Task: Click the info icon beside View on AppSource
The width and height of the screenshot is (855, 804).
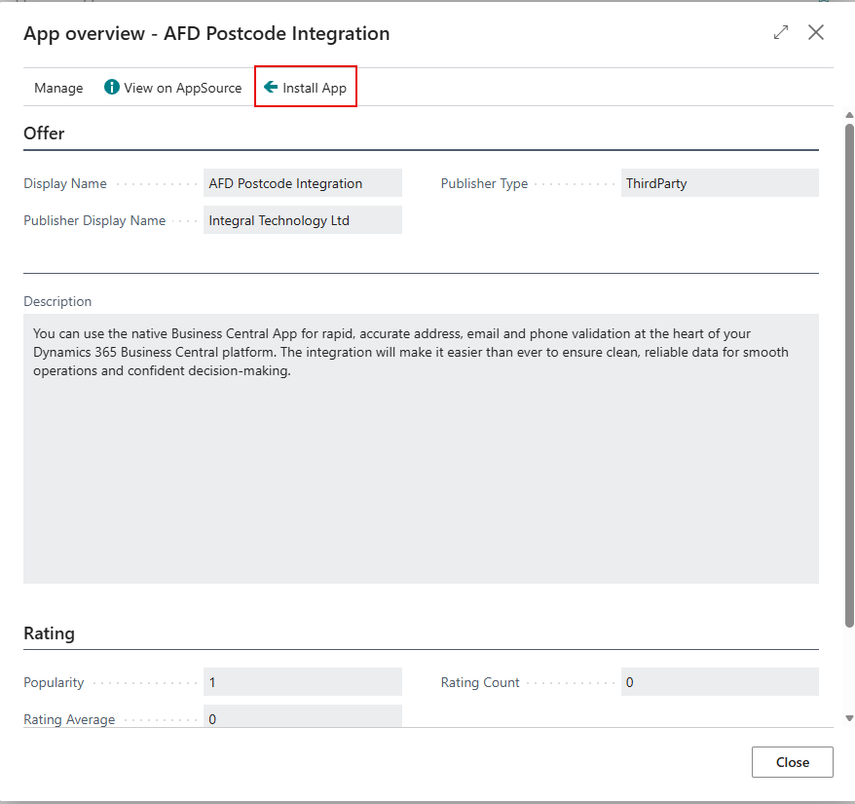Action: [x=112, y=88]
